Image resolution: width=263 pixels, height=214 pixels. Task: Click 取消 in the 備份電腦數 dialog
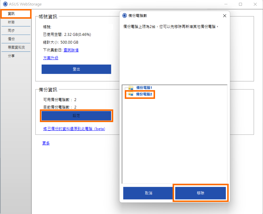(149, 193)
